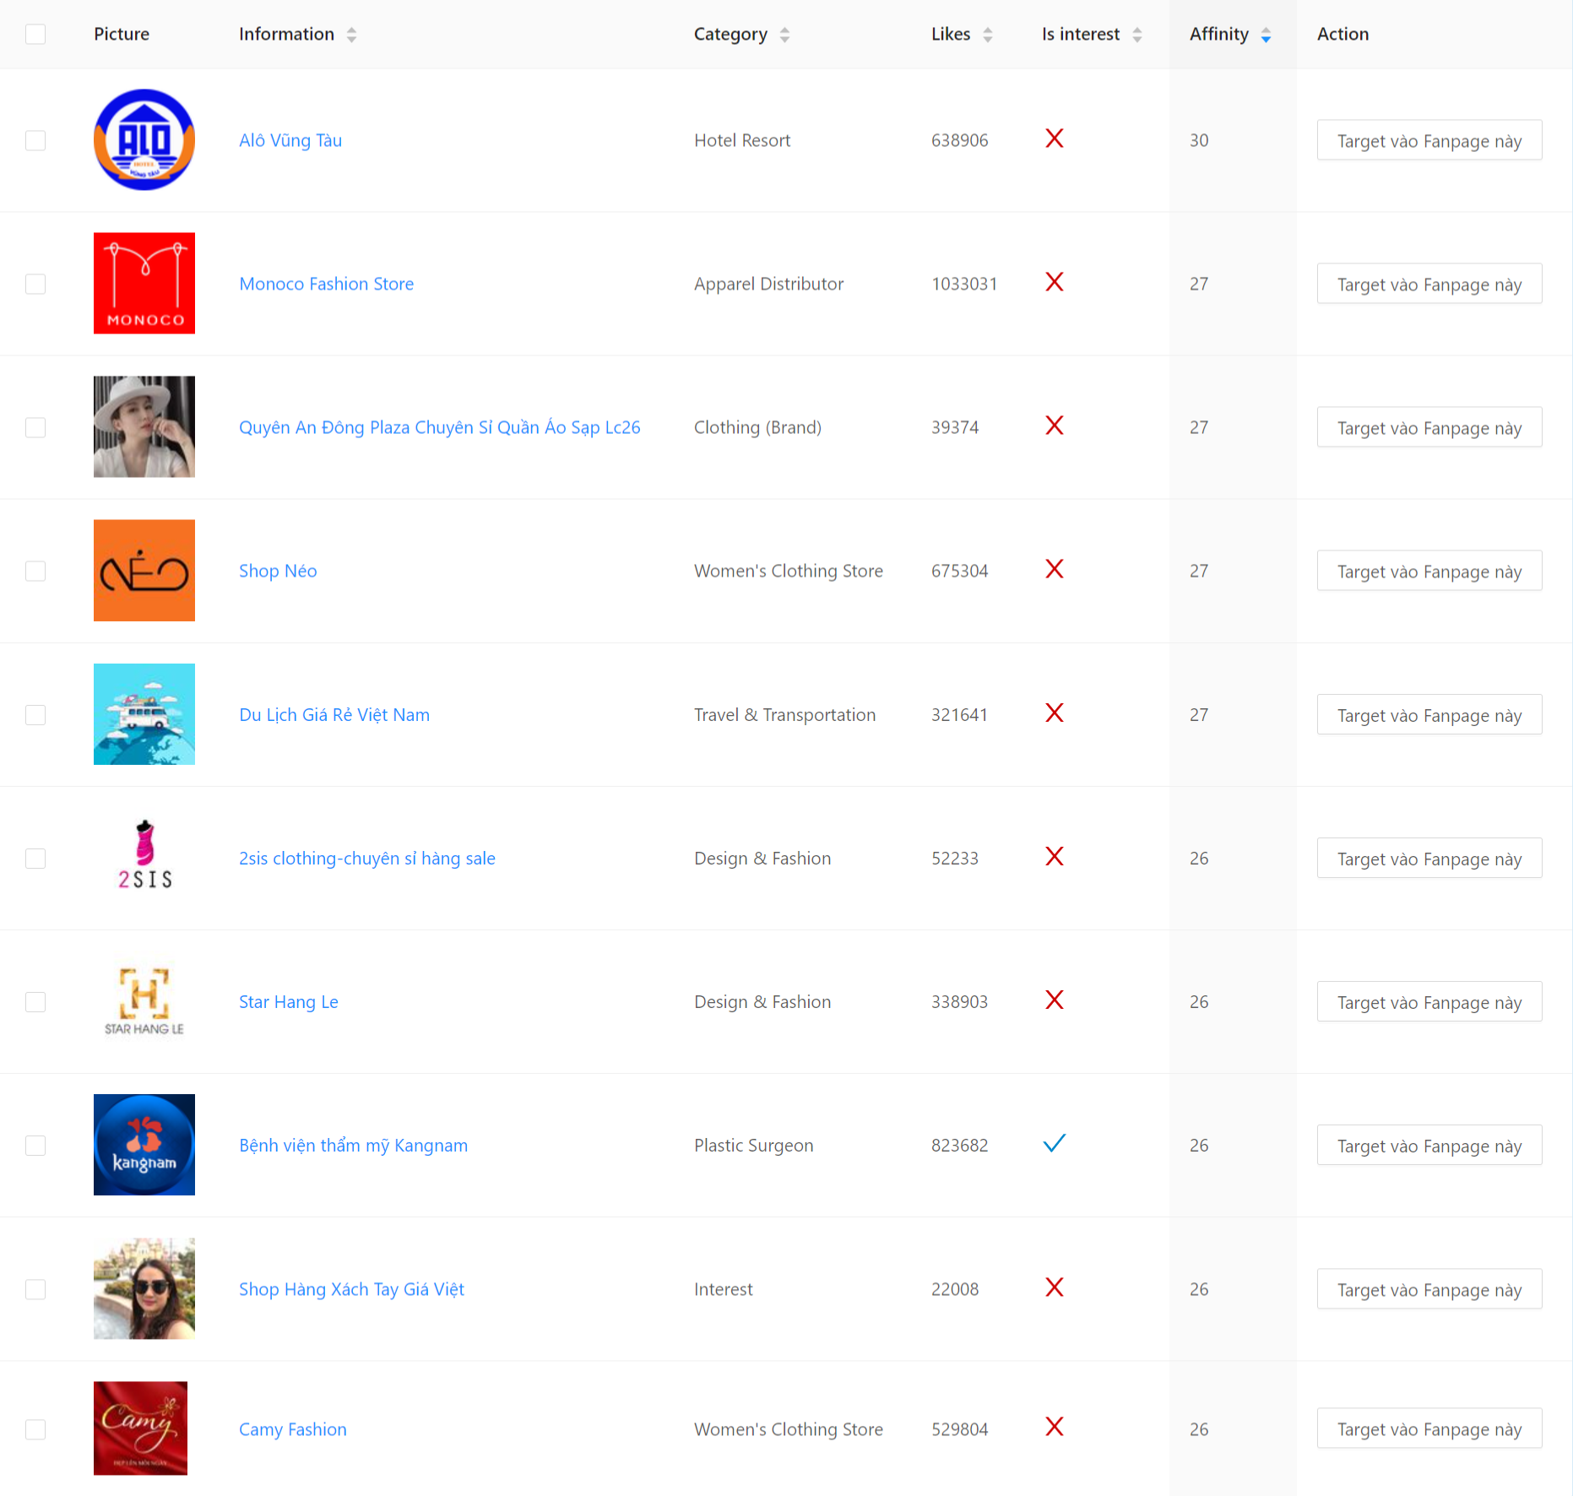Click the Monoco Fashion Store logo thumbnail
The height and width of the screenshot is (1496, 1573).
coord(144,284)
